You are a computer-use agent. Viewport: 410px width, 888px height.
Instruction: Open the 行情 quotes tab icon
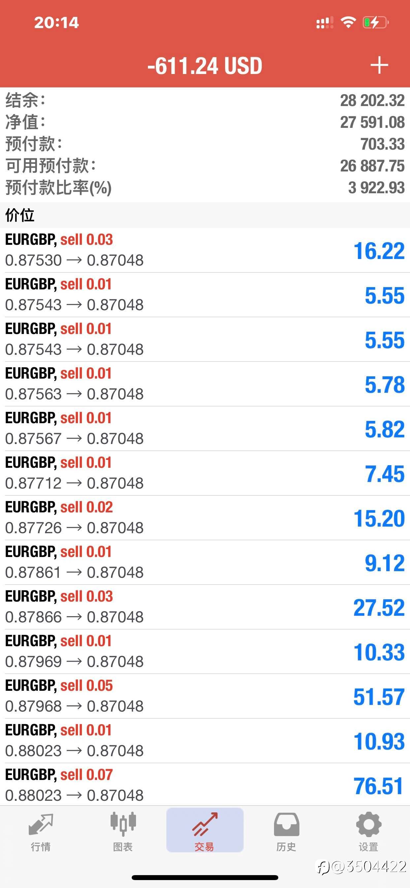tap(41, 825)
